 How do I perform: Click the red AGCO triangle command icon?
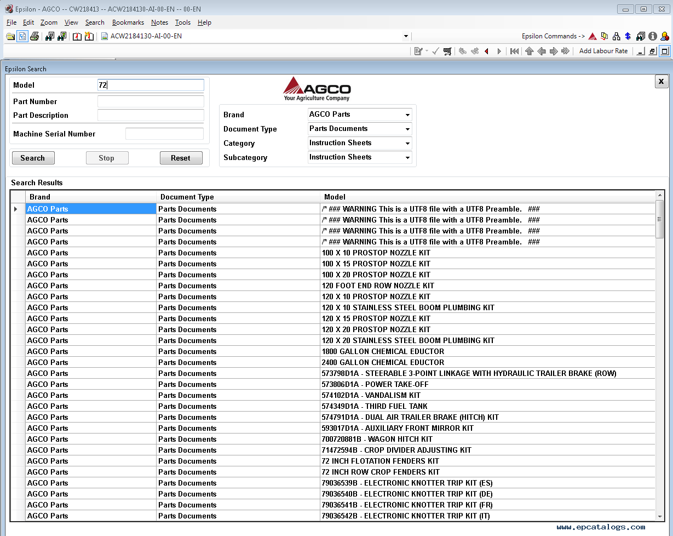pyautogui.click(x=593, y=36)
